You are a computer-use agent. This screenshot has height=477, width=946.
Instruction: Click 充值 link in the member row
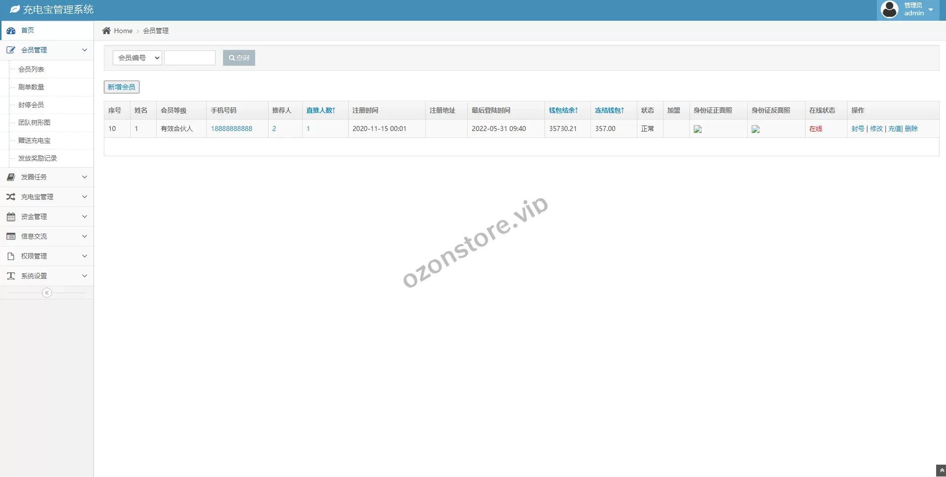[895, 129]
